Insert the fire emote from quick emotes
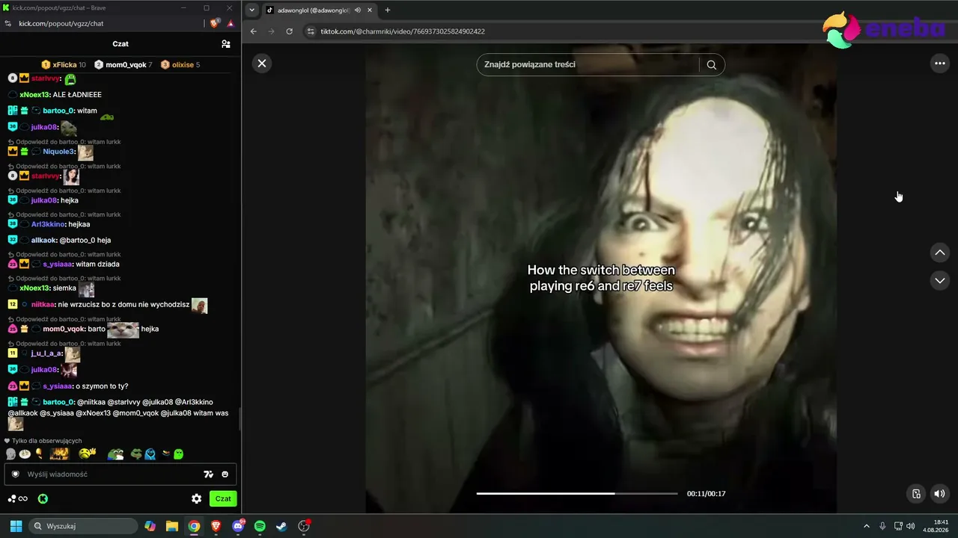This screenshot has height=538, width=958. [59, 454]
